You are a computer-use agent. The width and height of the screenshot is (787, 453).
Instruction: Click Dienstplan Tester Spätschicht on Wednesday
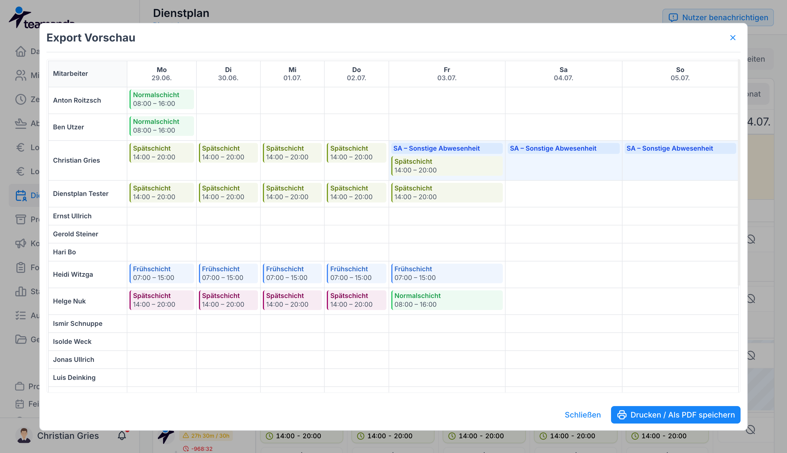point(292,193)
